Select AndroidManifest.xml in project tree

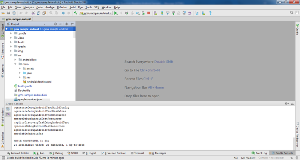[x=39, y=82]
